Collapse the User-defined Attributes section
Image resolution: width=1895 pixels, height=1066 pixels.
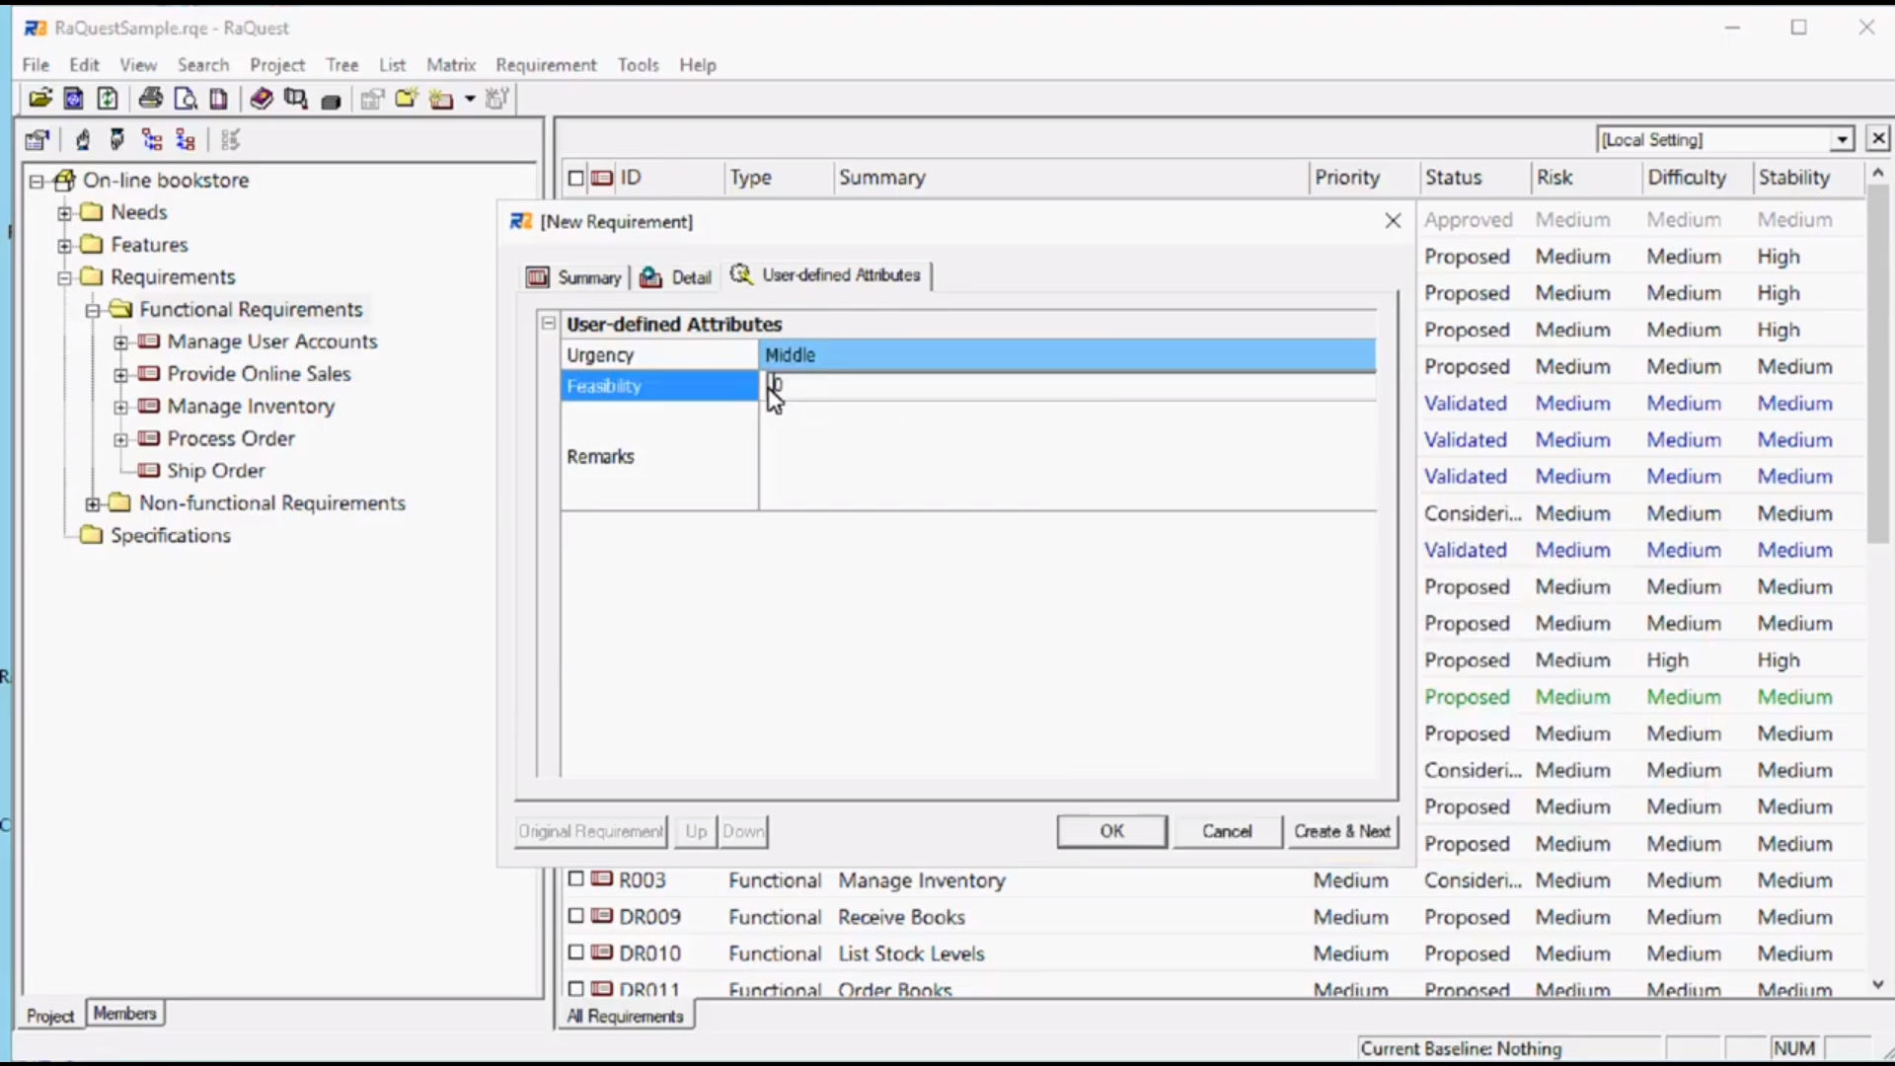[x=549, y=324]
